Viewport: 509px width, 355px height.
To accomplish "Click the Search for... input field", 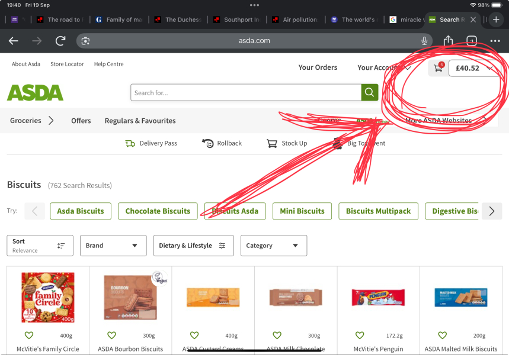I will pos(246,92).
